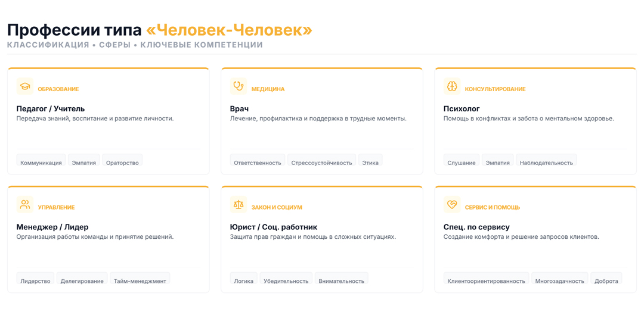This screenshot has height=321, width=644.
Task: Click the stethoscope medicine icon
Action: pyautogui.click(x=238, y=87)
